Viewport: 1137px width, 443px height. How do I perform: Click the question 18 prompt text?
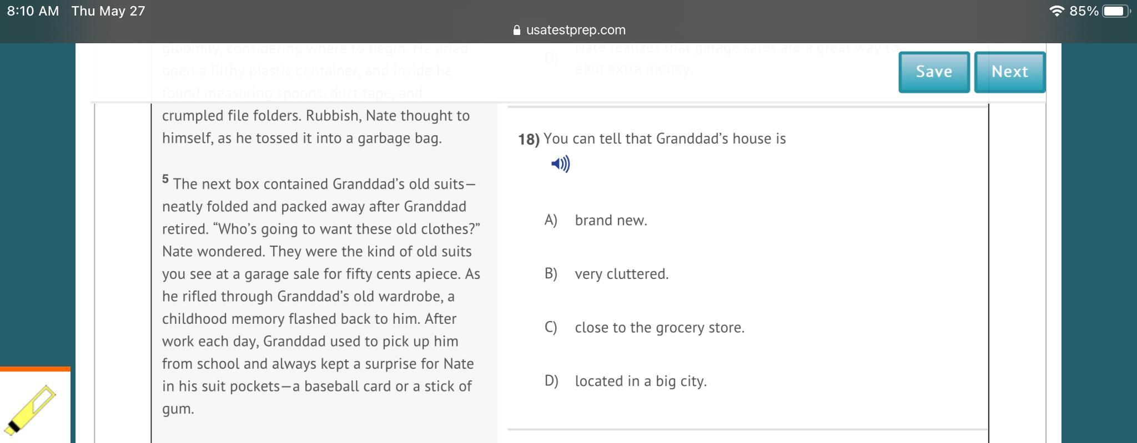(x=664, y=139)
